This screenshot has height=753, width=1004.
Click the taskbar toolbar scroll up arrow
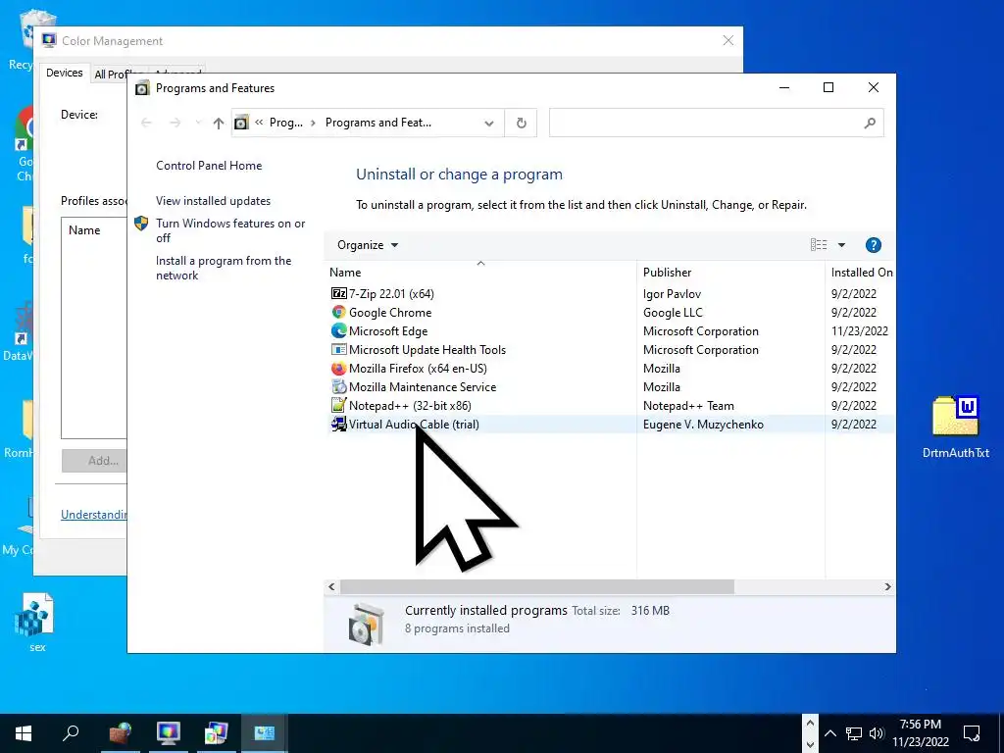point(810,724)
